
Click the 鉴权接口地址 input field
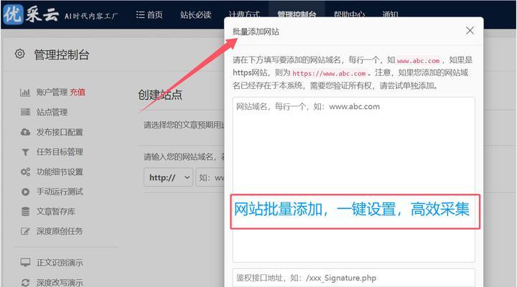353,278
